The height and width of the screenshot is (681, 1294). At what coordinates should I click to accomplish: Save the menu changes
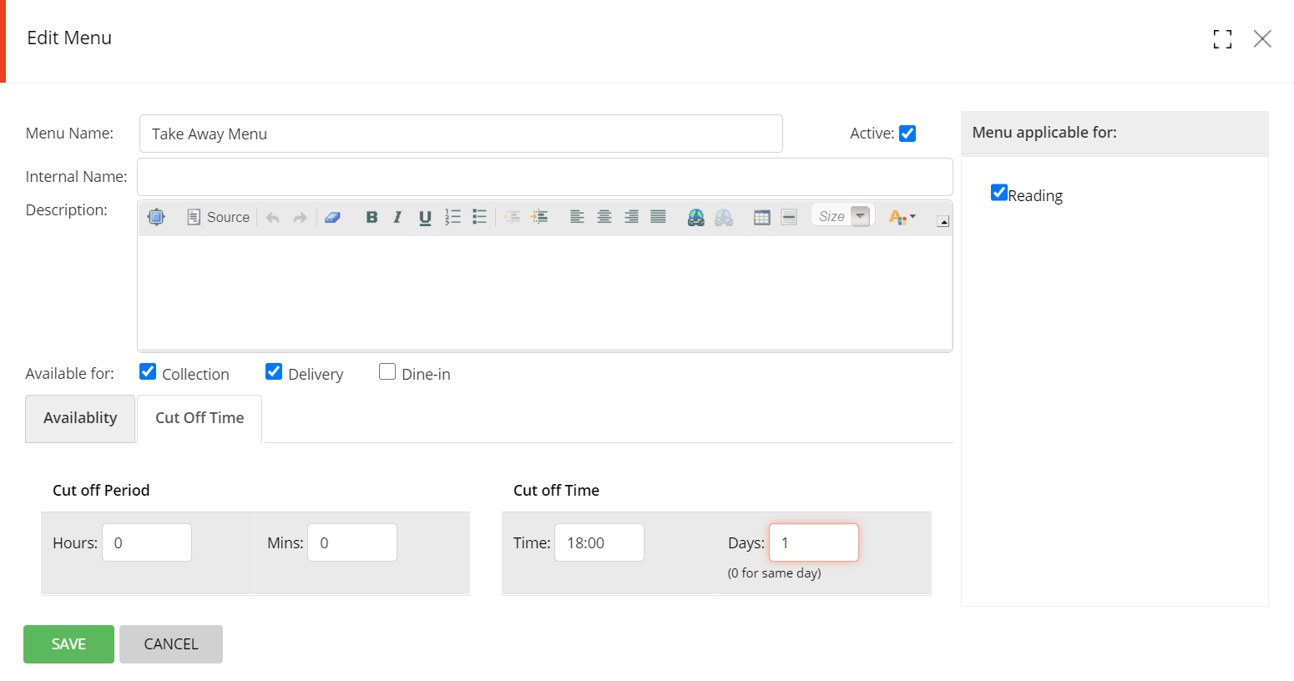coord(68,644)
